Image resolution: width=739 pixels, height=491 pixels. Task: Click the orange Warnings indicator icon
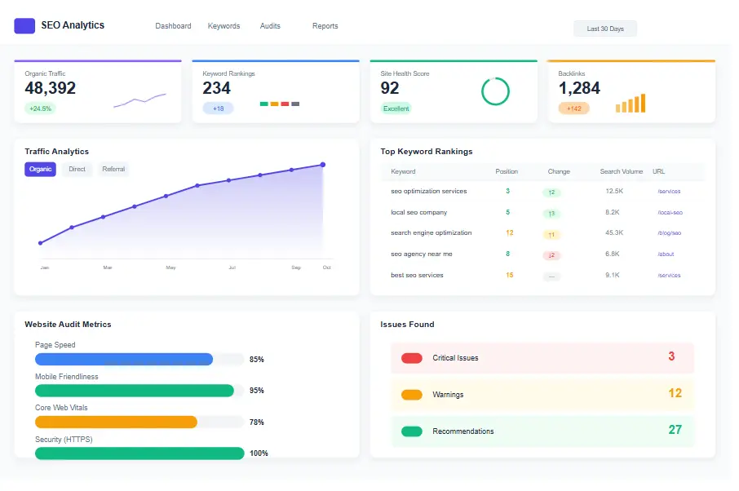click(412, 394)
